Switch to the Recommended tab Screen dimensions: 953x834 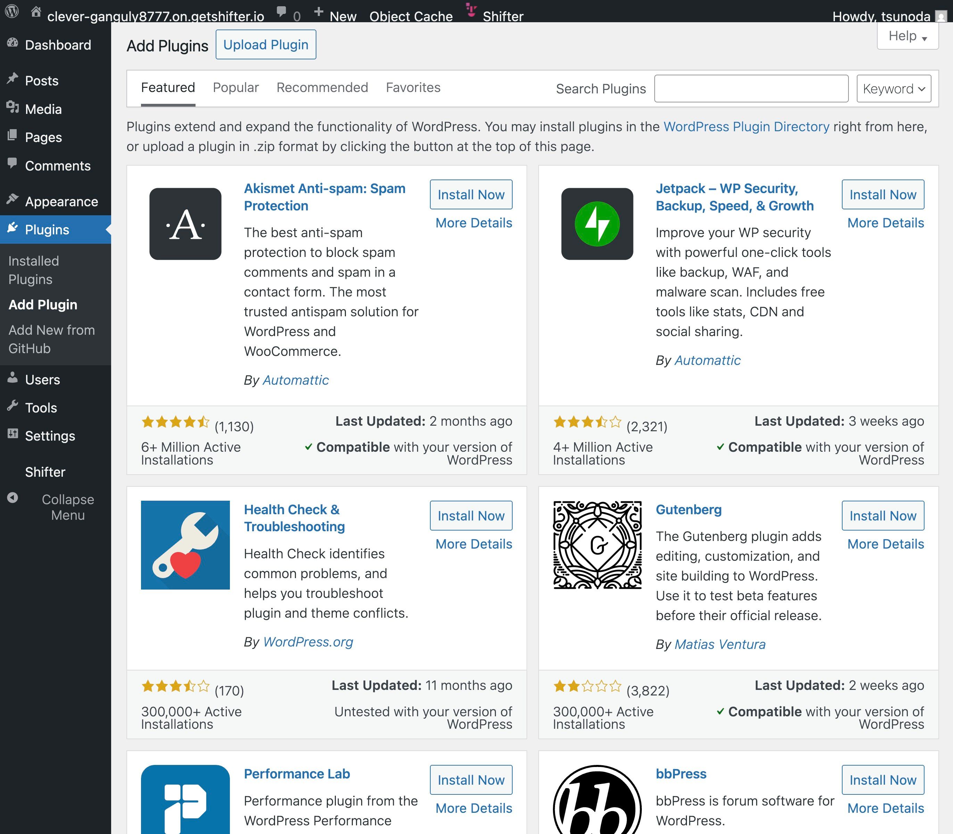pos(322,87)
